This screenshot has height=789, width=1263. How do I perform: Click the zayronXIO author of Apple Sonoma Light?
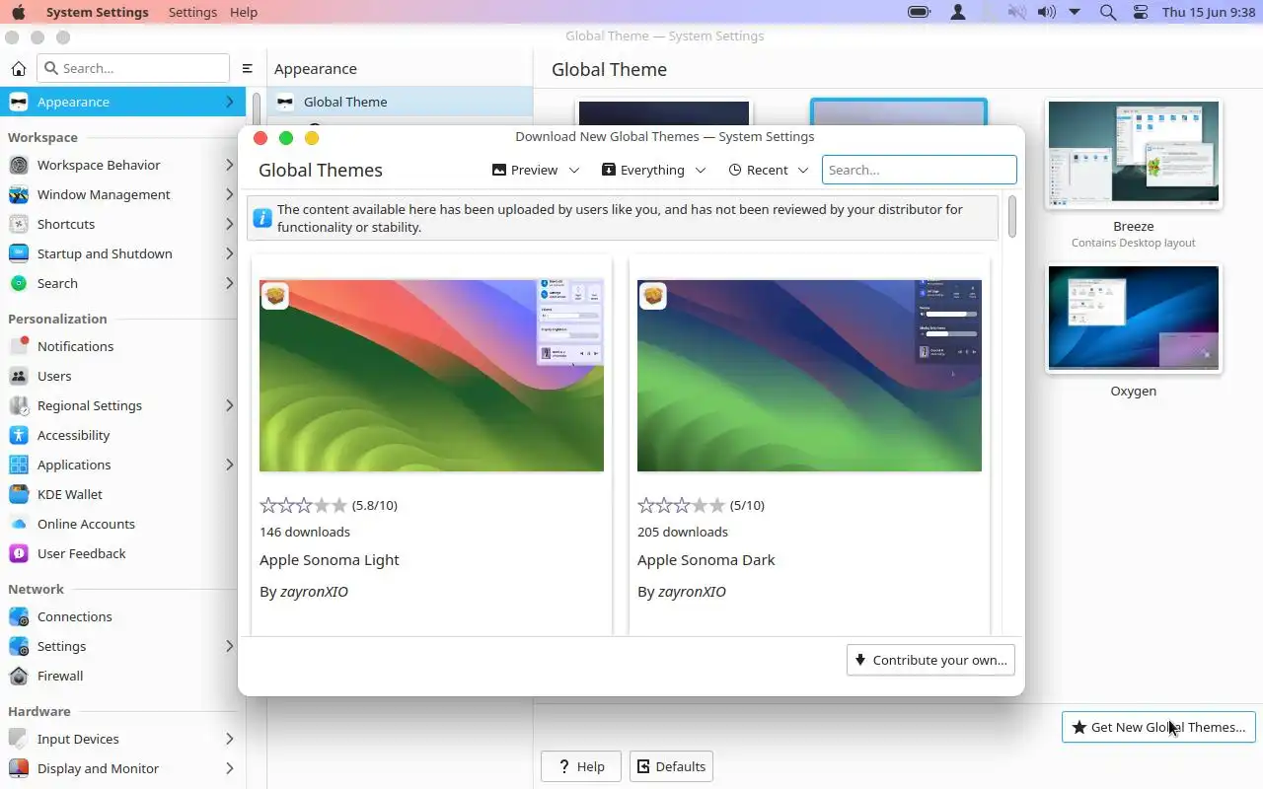point(314,592)
